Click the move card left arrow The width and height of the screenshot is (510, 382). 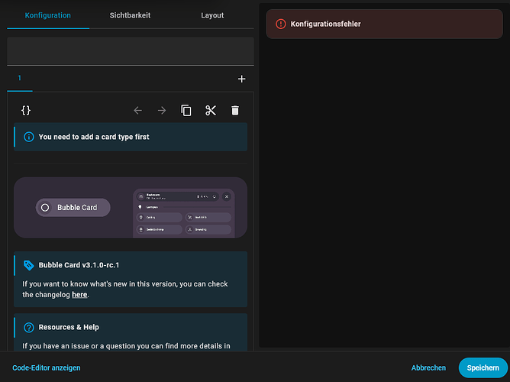(137, 110)
